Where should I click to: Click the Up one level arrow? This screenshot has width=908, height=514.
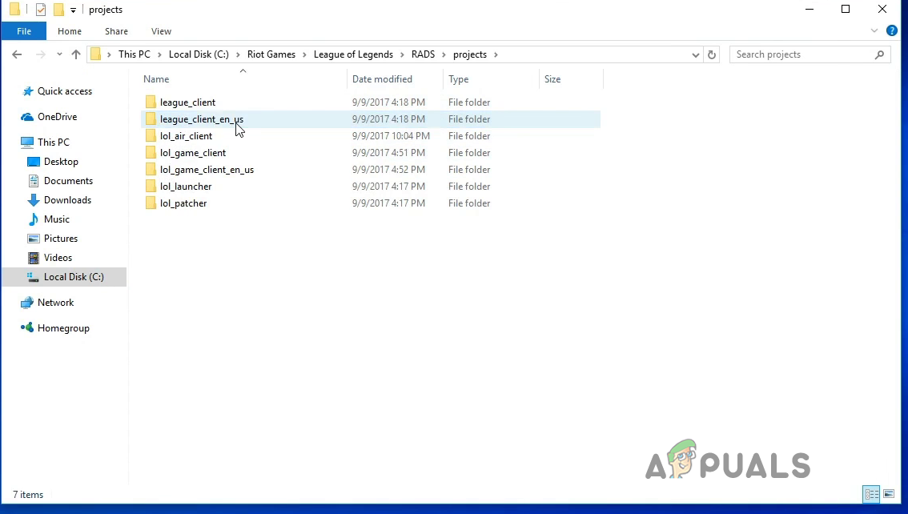tap(76, 54)
